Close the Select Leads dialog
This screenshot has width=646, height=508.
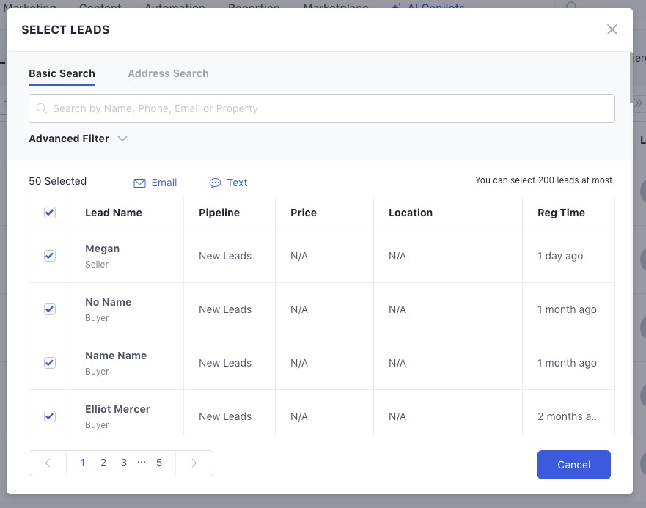point(612,29)
